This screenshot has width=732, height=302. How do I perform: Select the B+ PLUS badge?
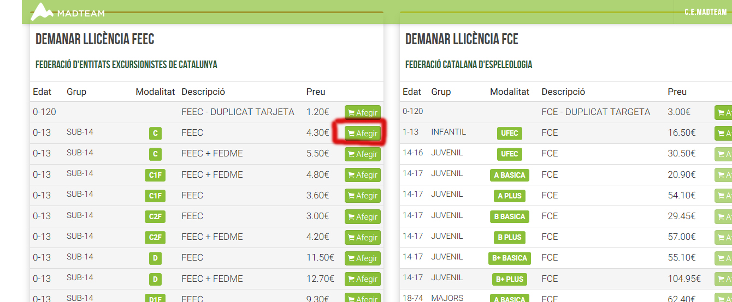(x=510, y=279)
